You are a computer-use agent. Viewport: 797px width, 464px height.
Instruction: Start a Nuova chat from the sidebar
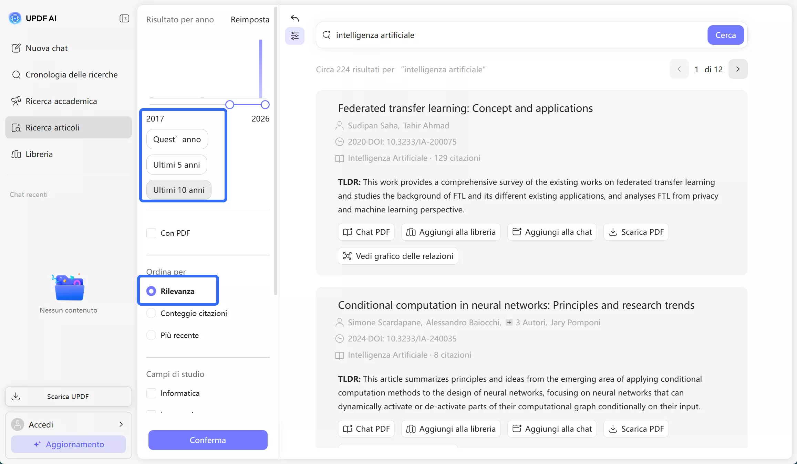click(x=46, y=48)
